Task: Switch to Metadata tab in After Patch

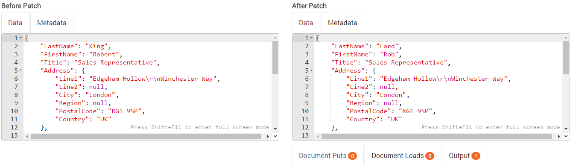Action: click(x=342, y=23)
